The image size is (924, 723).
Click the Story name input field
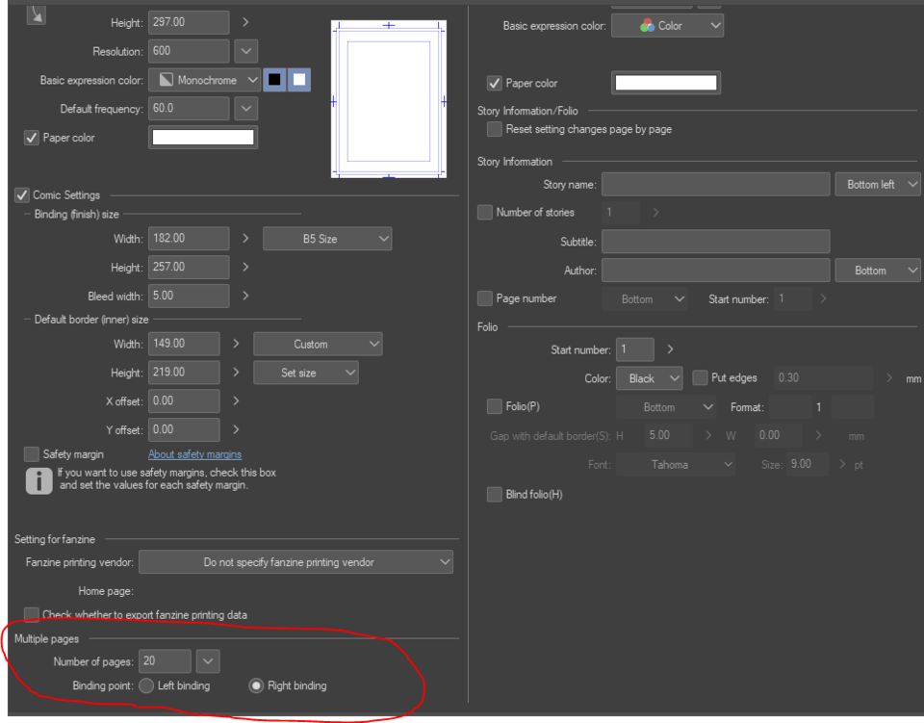coord(715,184)
